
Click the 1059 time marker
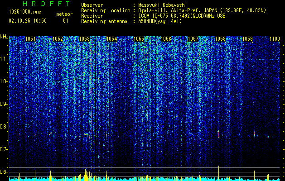tap(247, 39)
